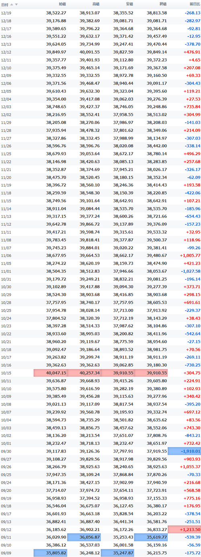The width and height of the screenshot is (201, 557).
Task: Select the 10/15 date cell
Action: pyautogui.click(x=6, y=372)
